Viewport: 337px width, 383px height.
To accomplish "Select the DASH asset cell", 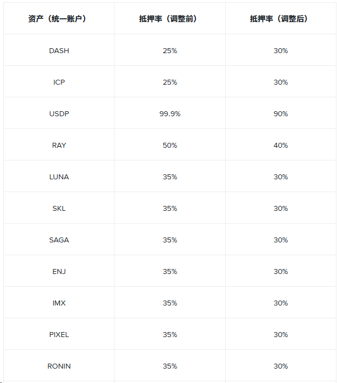I will point(59,50).
